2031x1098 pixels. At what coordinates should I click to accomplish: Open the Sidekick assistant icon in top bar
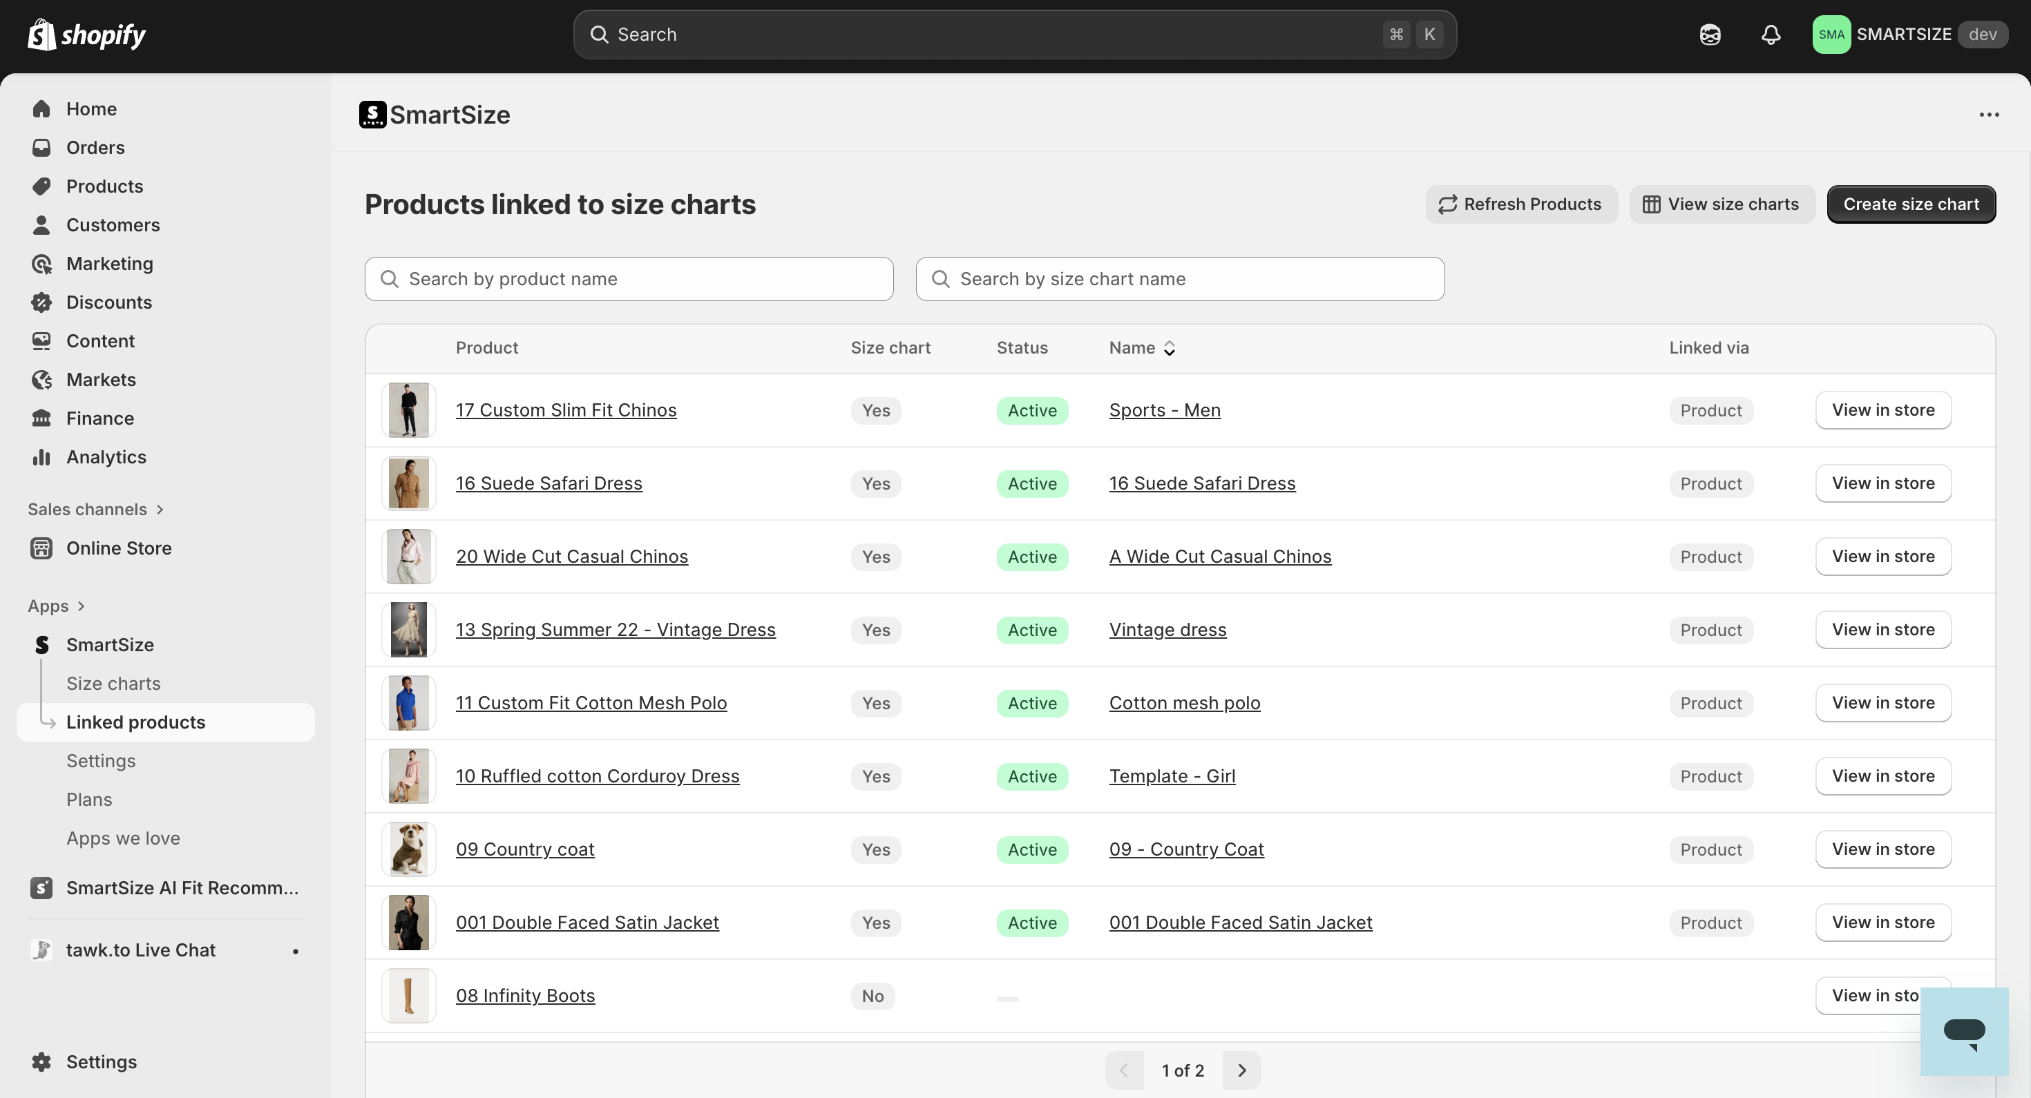pyautogui.click(x=1709, y=35)
